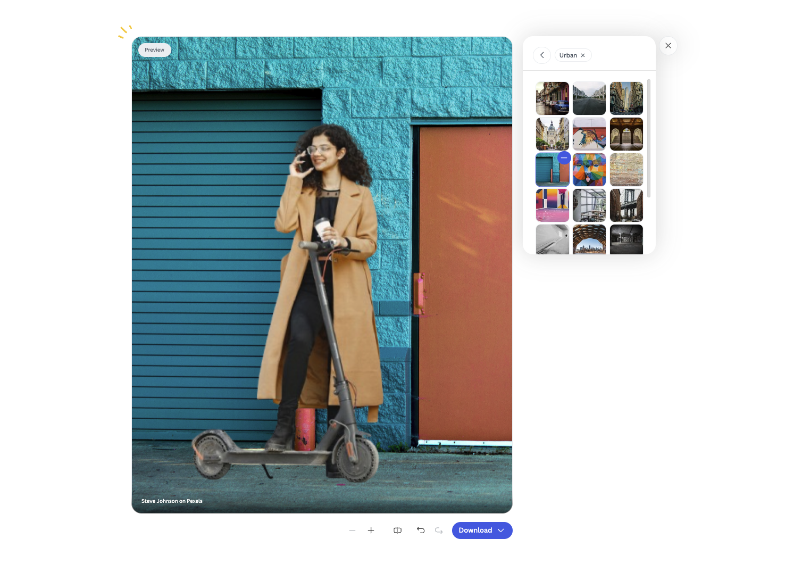
Task: Select the skyline through arch background
Action: click(x=589, y=239)
